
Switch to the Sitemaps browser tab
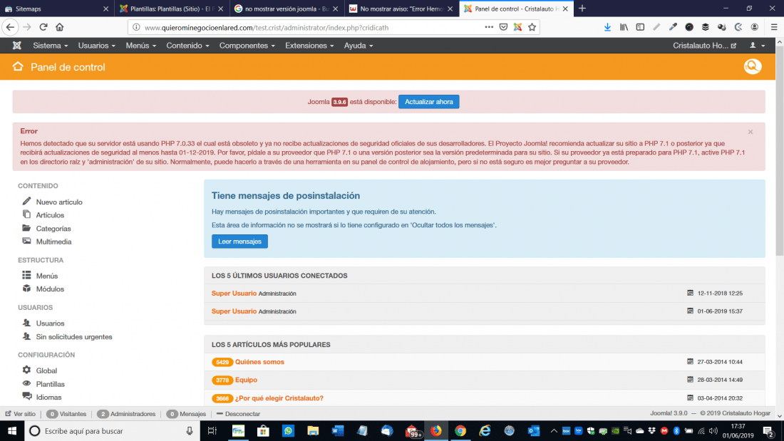pos(57,9)
